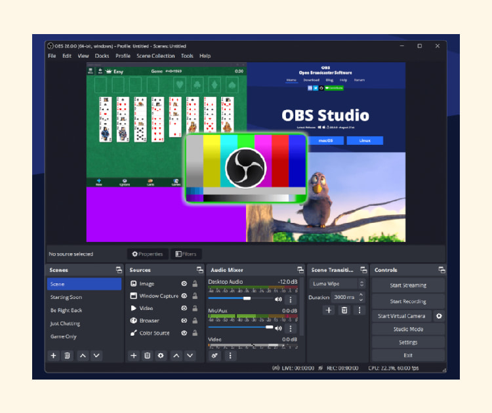The height and width of the screenshot is (413, 492).
Task: Remove selected scene with trash icon
Action: click(x=67, y=355)
